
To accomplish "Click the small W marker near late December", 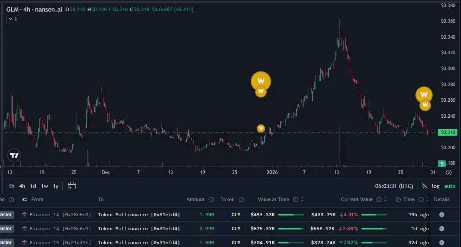I will (261, 128).
